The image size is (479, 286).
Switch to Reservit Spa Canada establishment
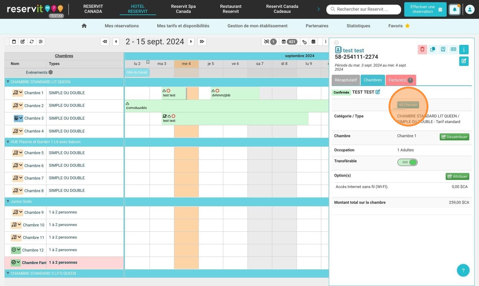click(x=183, y=9)
